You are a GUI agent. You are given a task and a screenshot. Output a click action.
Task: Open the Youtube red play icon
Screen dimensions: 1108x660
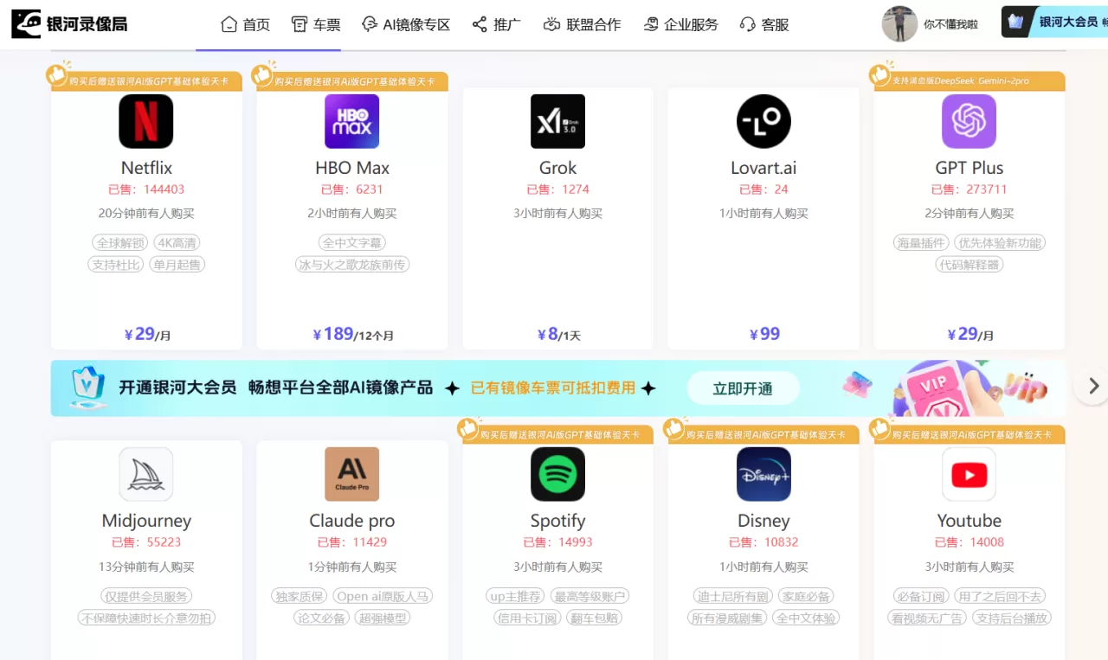tap(969, 474)
